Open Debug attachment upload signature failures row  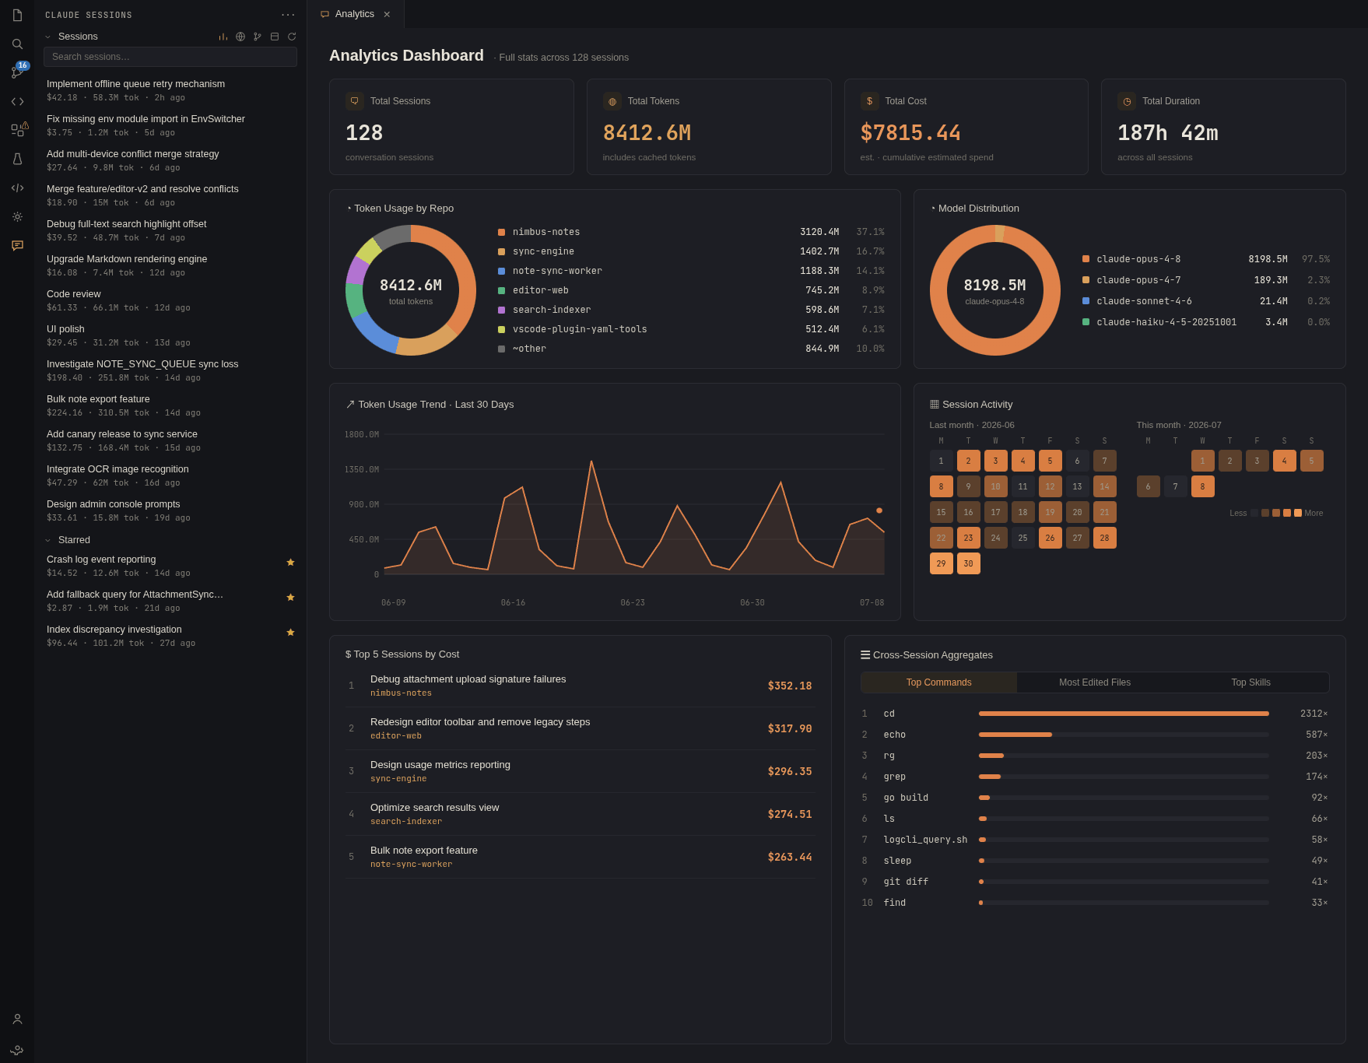[581, 686]
